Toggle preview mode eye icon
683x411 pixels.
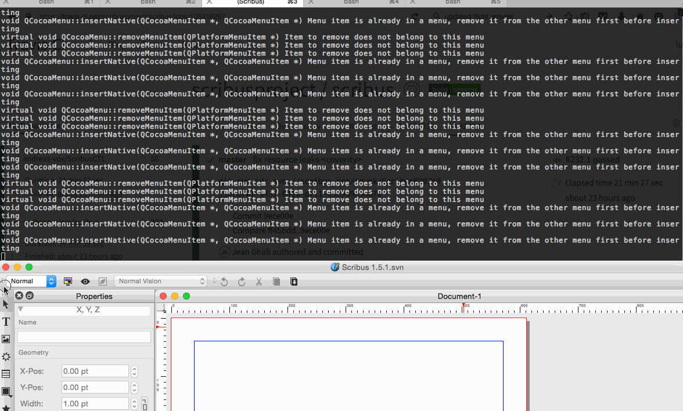coord(85,282)
